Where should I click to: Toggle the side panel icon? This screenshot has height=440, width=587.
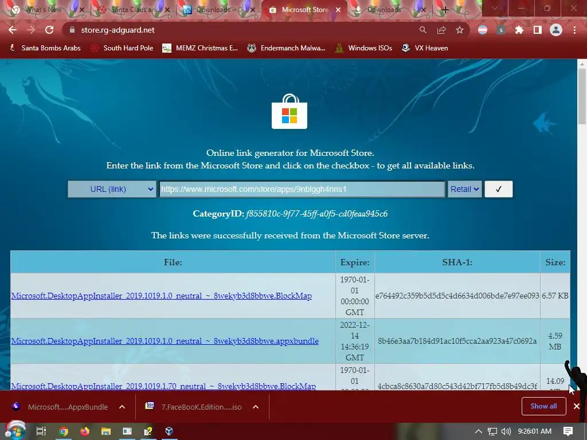coord(538,30)
